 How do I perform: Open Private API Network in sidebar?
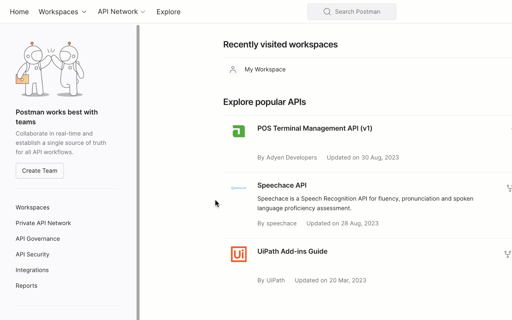point(43,223)
